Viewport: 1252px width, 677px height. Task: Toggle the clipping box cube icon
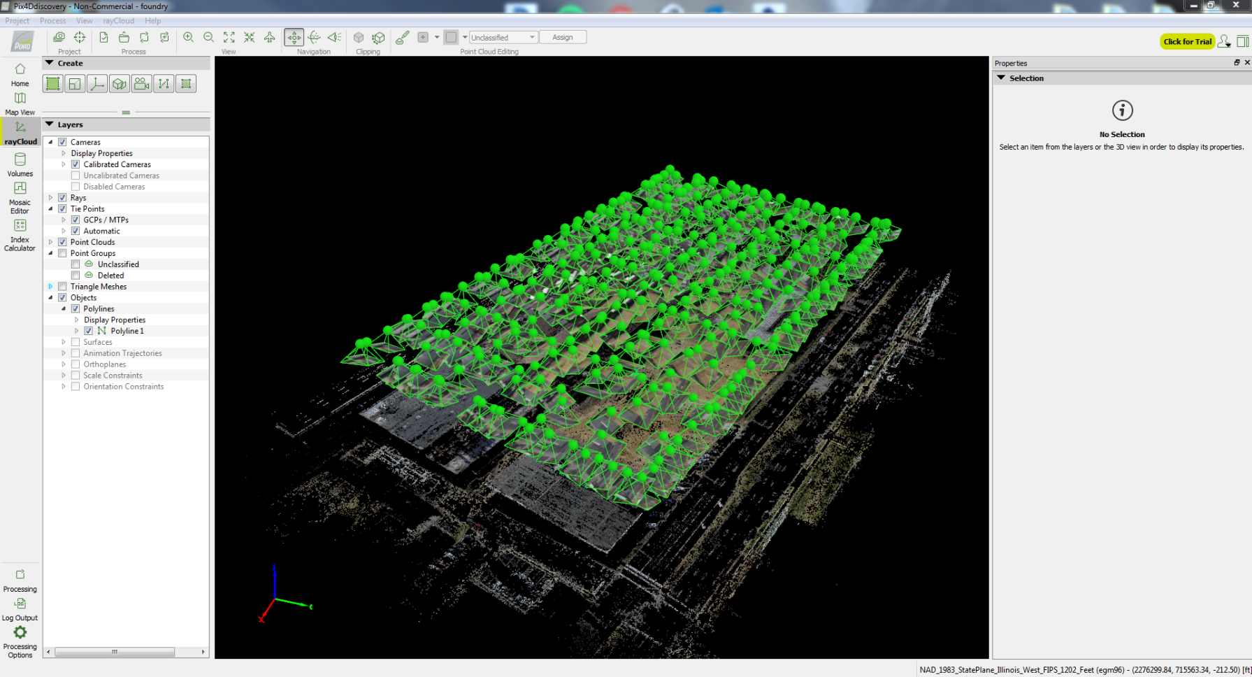[359, 37]
